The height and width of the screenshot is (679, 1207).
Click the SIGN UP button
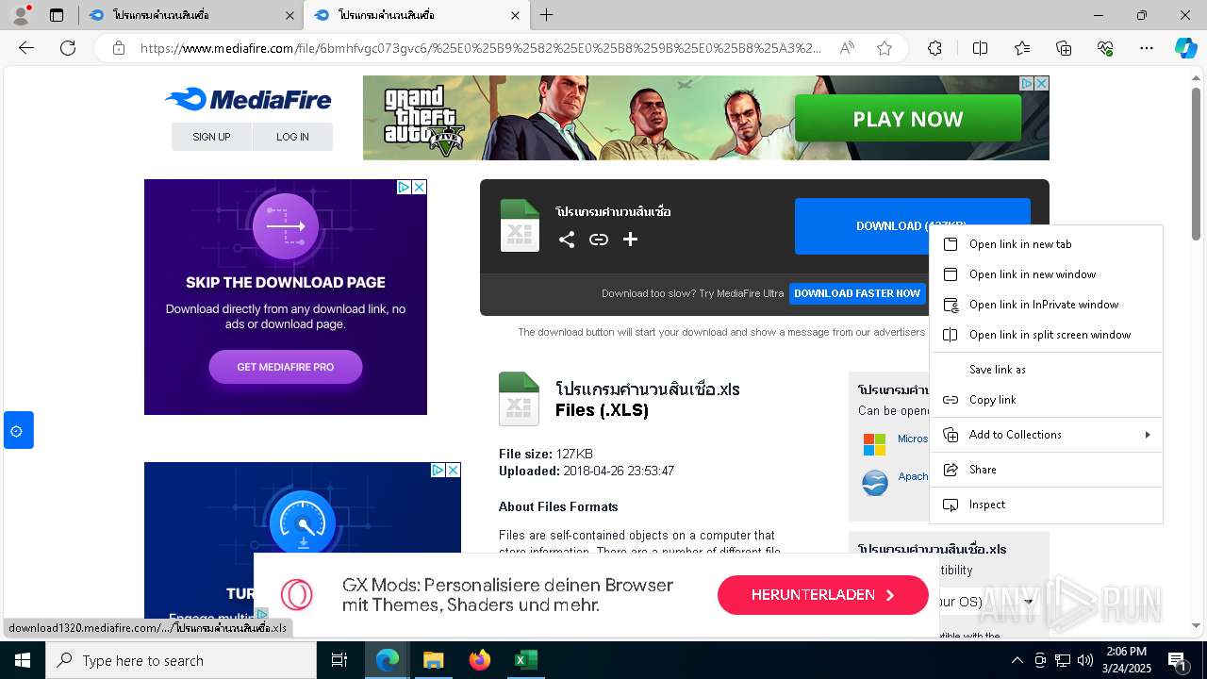[211, 137]
